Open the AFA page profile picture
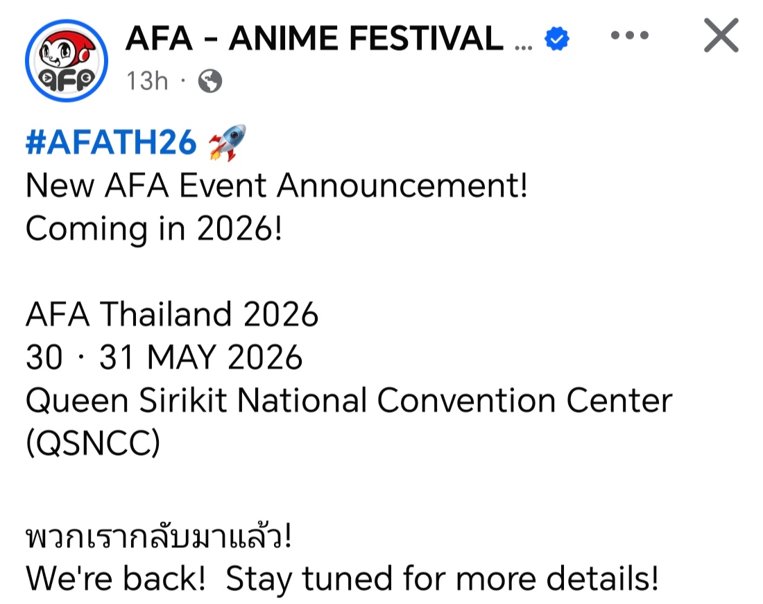 (66, 62)
